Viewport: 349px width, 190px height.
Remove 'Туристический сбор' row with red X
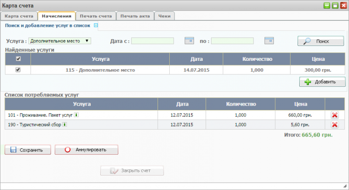tap(335, 125)
